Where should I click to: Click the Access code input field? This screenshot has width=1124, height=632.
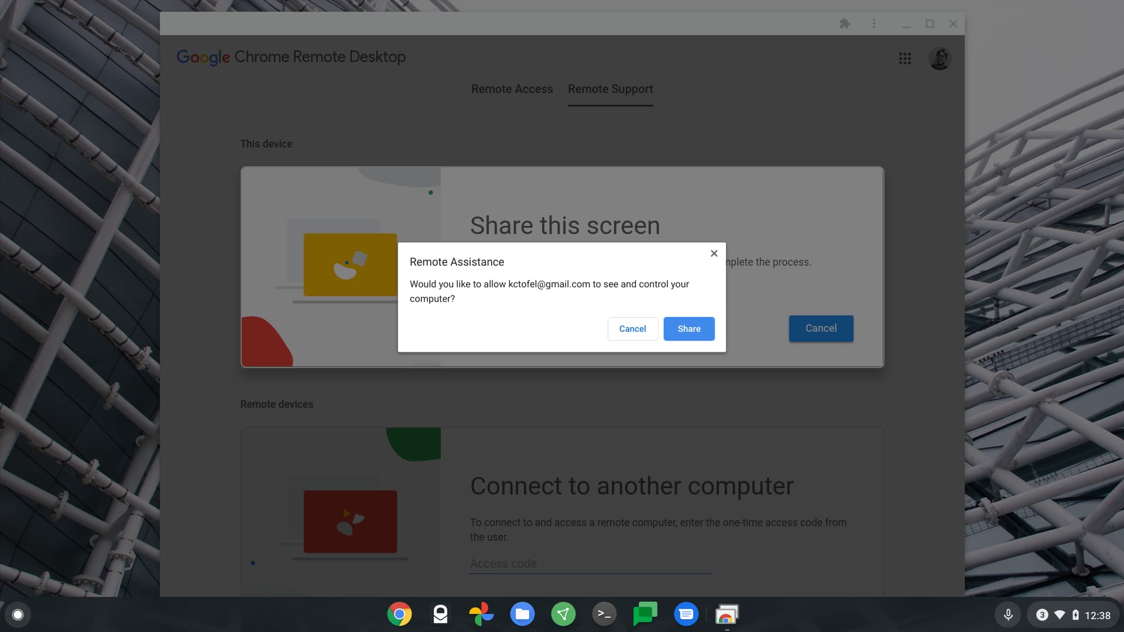[x=591, y=564]
